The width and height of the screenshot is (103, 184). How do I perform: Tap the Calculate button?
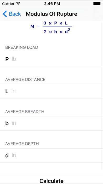coord(51,181)
